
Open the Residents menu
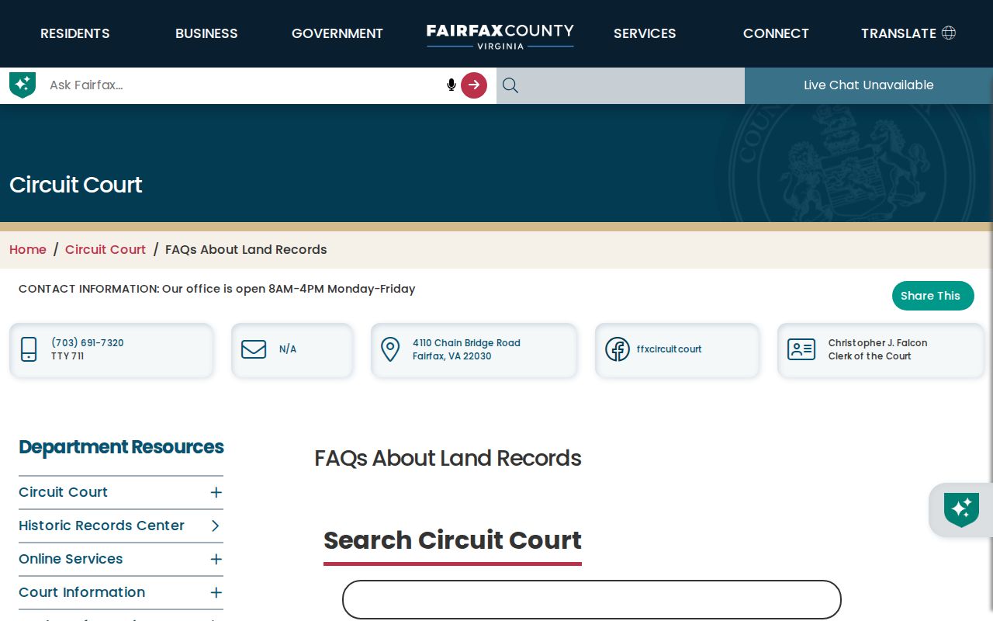75,33
